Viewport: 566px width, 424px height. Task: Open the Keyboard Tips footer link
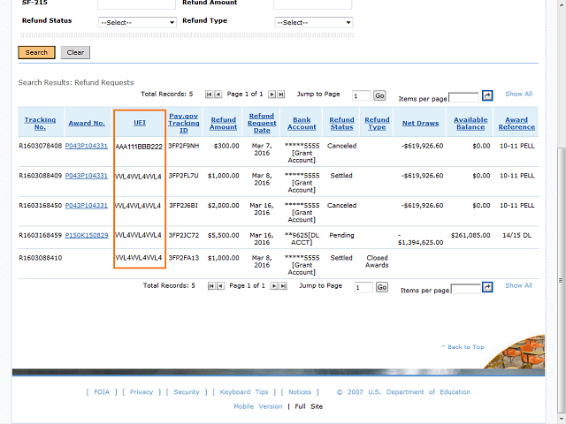[x=244, y=392]
